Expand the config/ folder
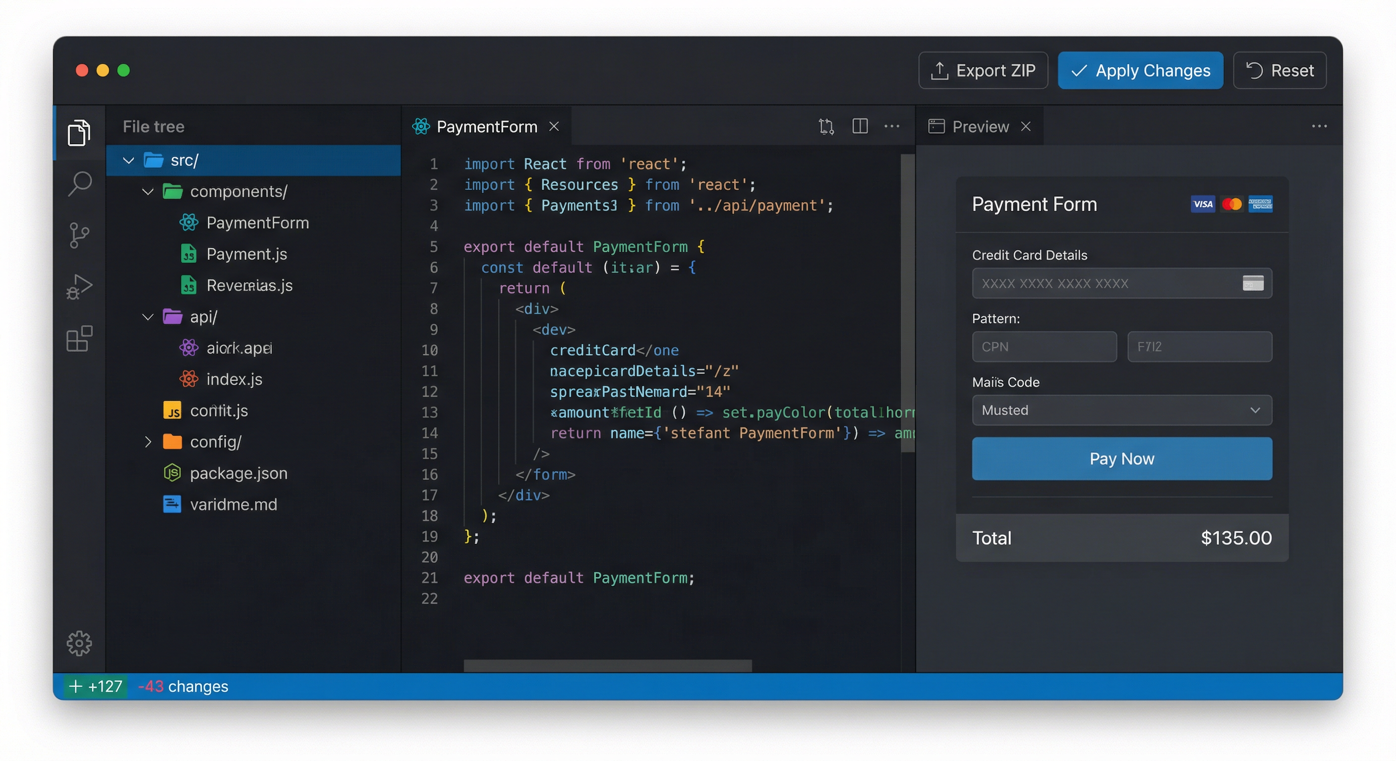The height and width of the screenshot is (761, 1396). pos(149,441)
